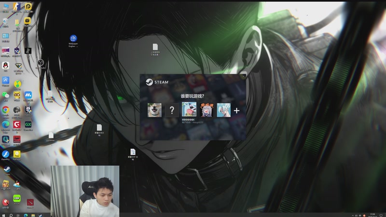Open Wallpaper Engine desktop shortcut

[73, 41]
